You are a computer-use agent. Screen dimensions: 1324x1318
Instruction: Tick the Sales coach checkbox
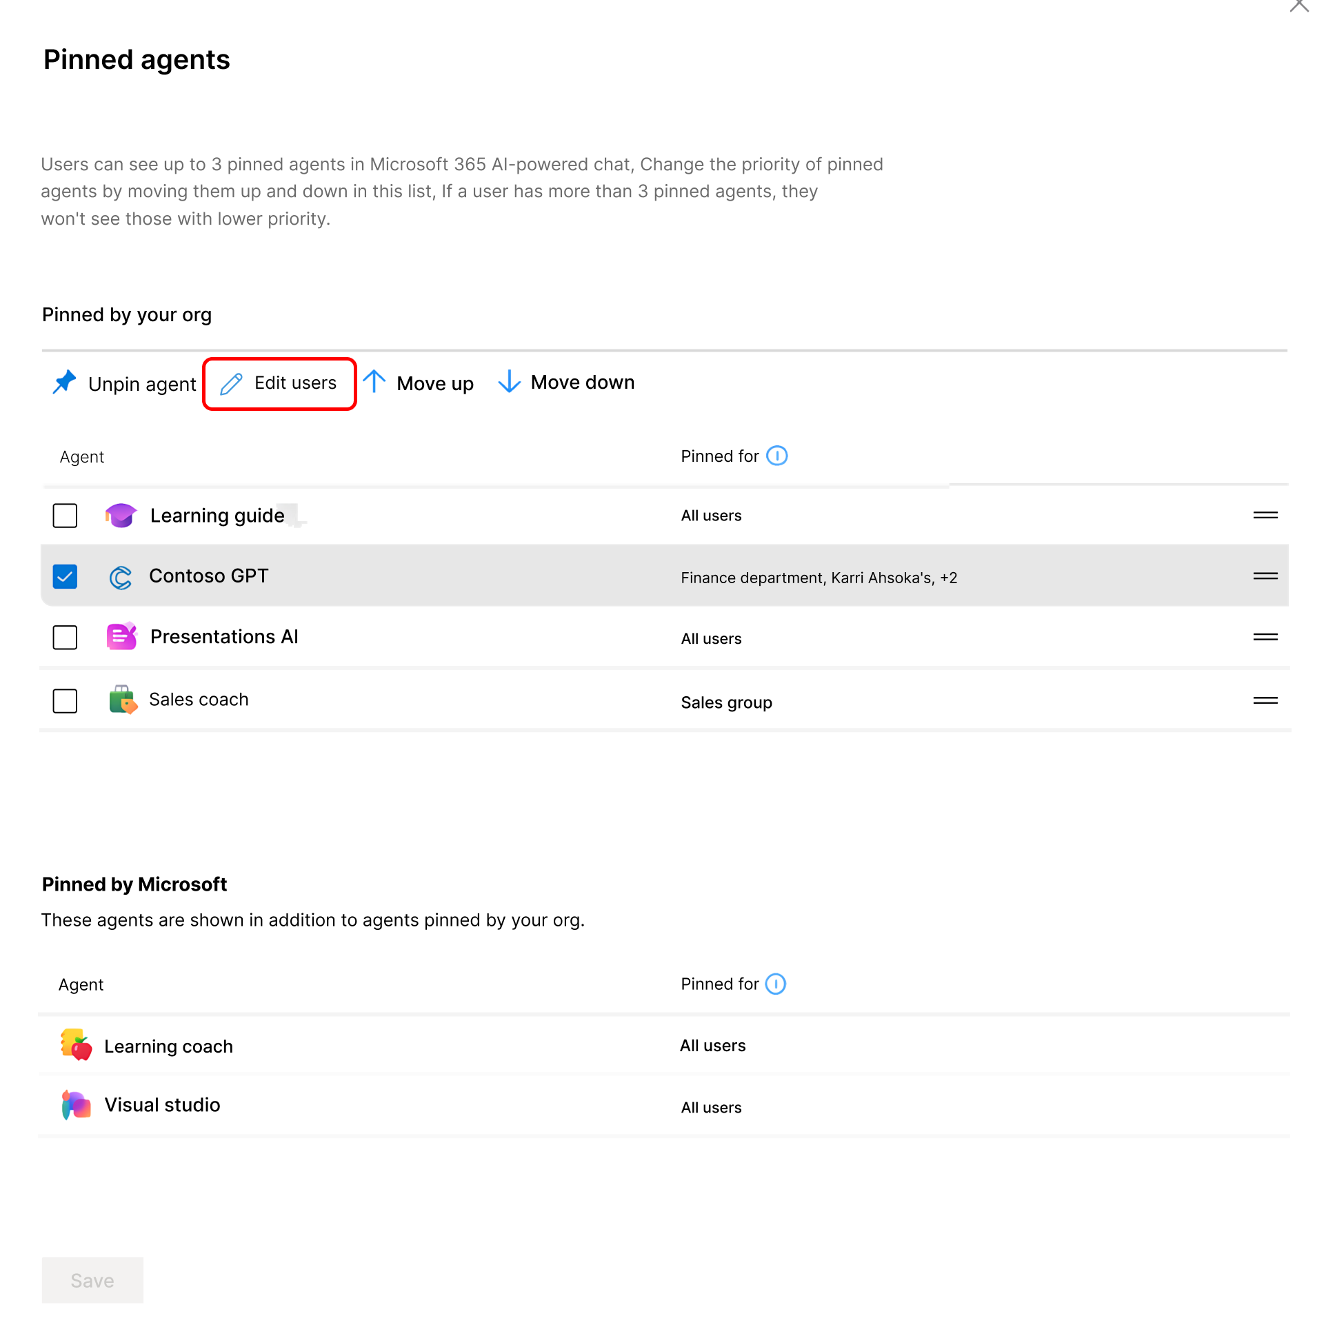coord(65,700)
